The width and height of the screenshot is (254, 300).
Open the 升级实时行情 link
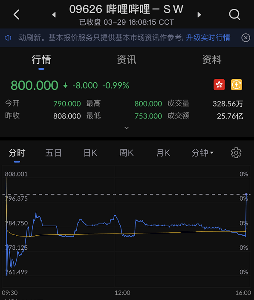point(208,37)
